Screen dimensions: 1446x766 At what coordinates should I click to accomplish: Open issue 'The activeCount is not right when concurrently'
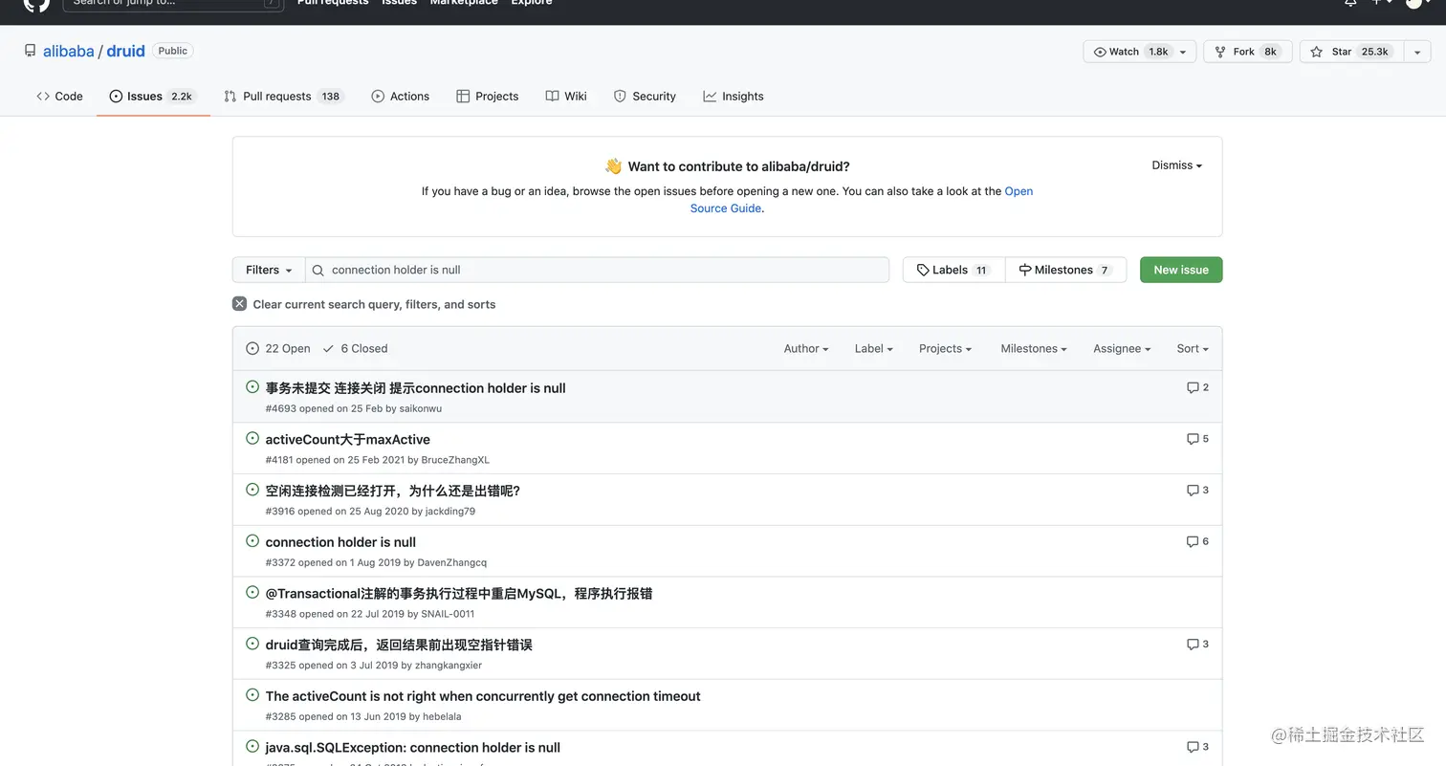483,696
